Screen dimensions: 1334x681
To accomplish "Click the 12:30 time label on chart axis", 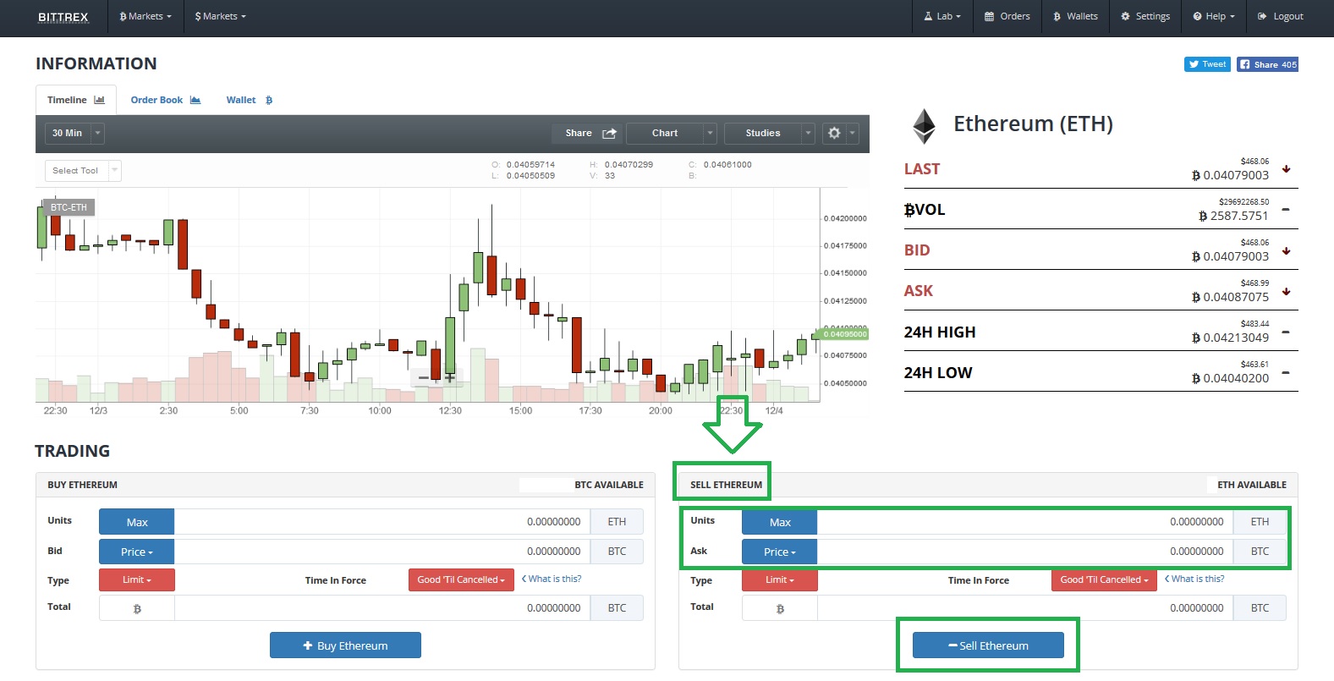I will pos(450,411).
